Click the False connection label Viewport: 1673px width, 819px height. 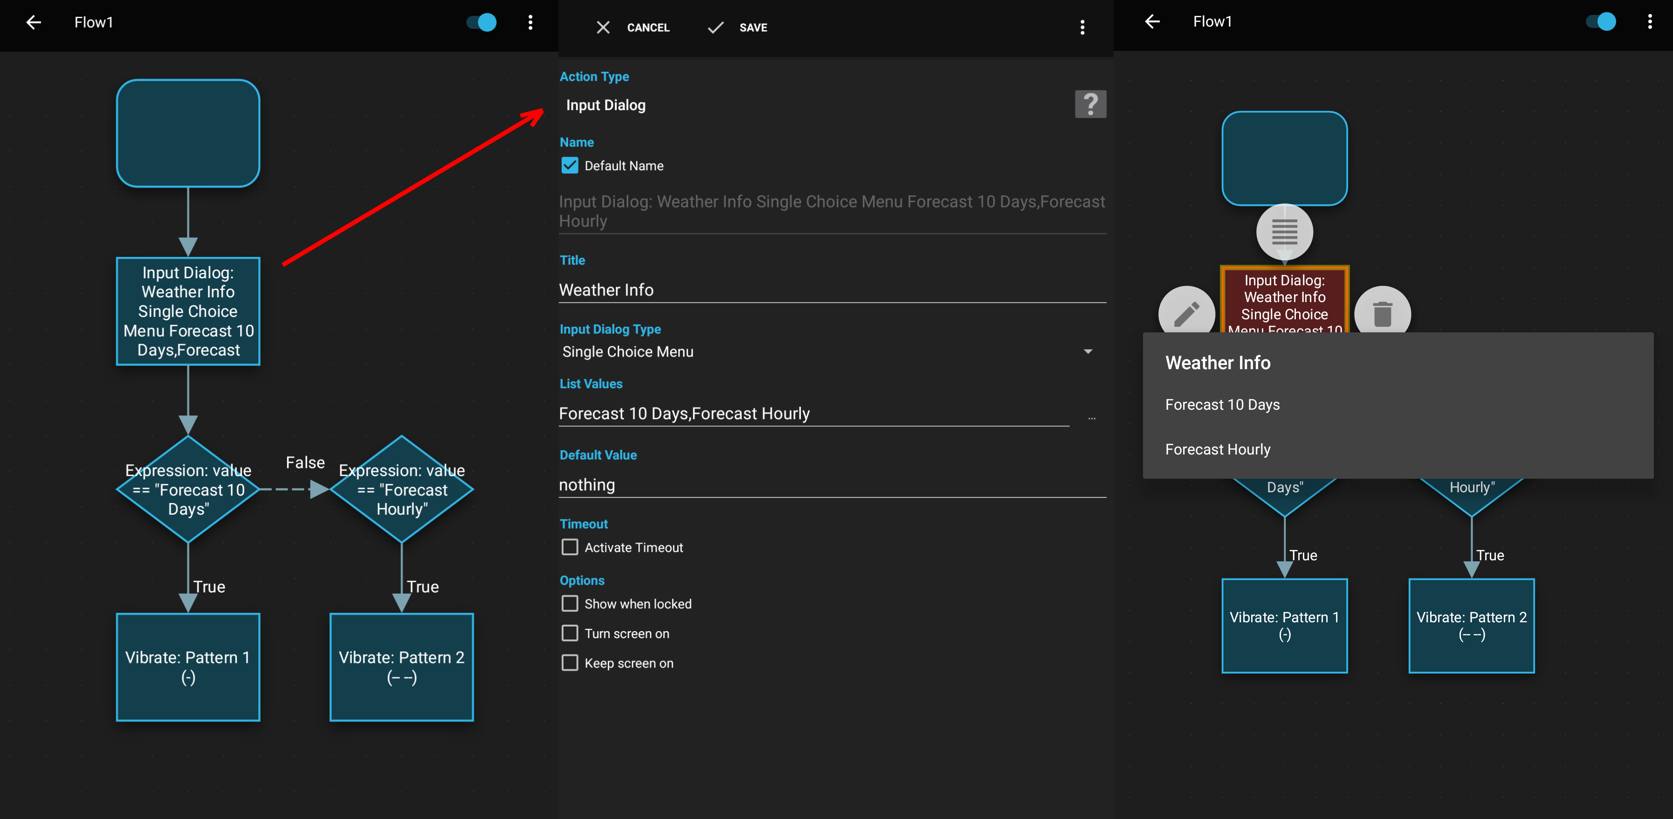[305, 462]
